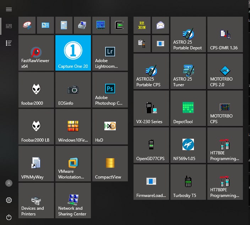Open Network and Sharing Center tile
Screen dimensions: 250x225
(73, 201)
